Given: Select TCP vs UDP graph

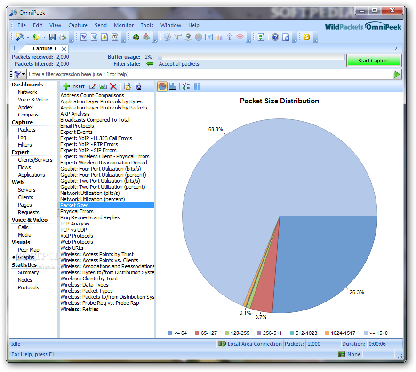Looking at the screenshot, I should [73, 230].
